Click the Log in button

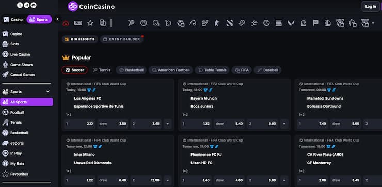coord(371,7)
